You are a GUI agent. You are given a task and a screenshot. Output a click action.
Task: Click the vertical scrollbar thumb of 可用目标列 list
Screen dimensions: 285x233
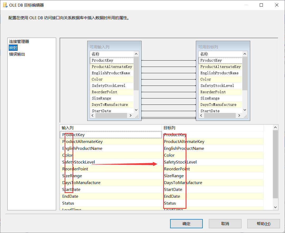click(x=245, y=73)
